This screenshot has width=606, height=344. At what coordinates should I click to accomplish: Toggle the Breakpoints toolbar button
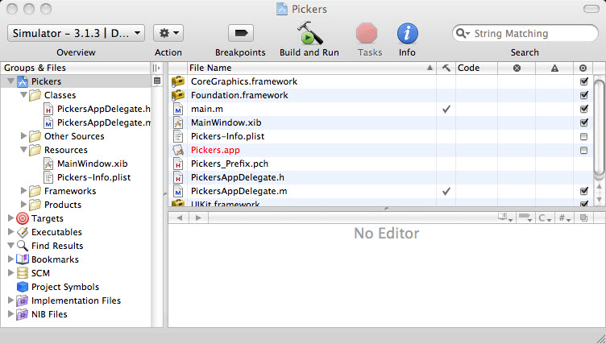(x=241, y=33)
